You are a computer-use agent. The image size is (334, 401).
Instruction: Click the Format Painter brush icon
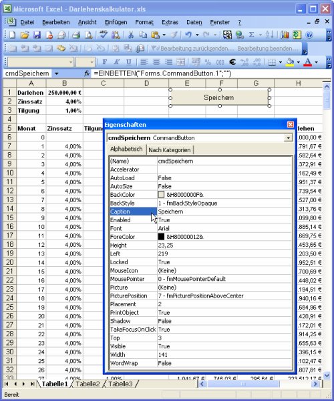coord(174,35)
